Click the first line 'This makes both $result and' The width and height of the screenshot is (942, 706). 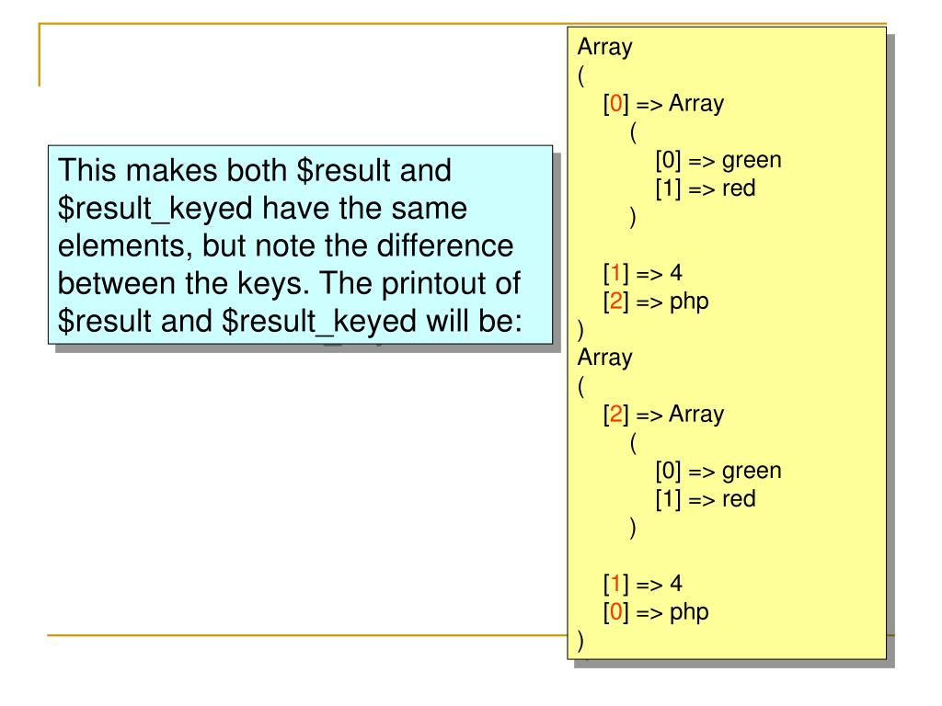pyautogui.click(x=255, y=170)
